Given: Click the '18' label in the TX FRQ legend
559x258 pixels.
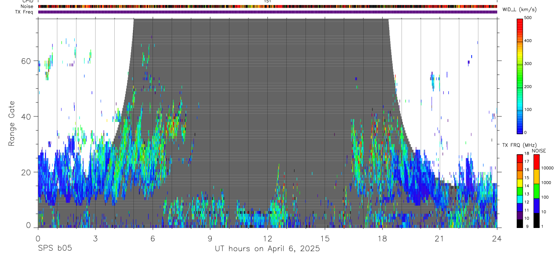Looking at the screenshot, I should pyautogui.click(x=527, y=154).
